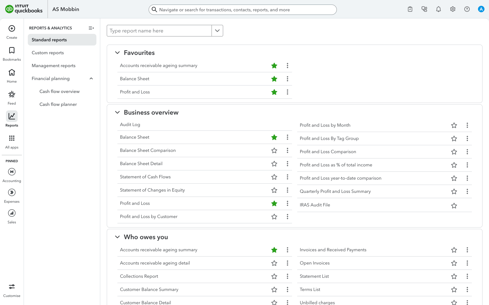Open notifications bell icon
Viewport: 489px width, 305px height.
point(439,9)
